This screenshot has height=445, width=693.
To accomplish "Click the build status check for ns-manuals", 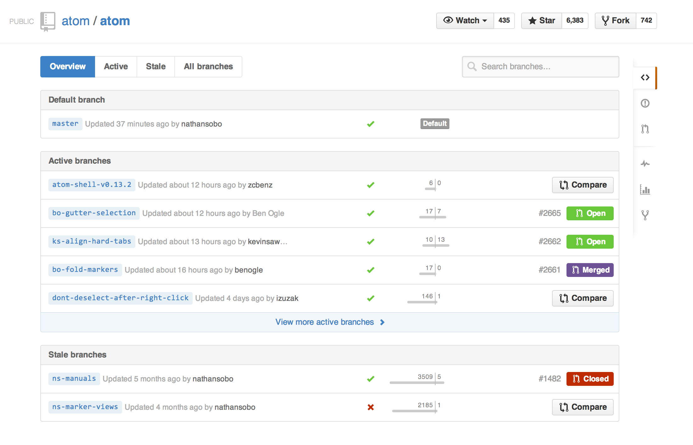I will tap(371, 379).
